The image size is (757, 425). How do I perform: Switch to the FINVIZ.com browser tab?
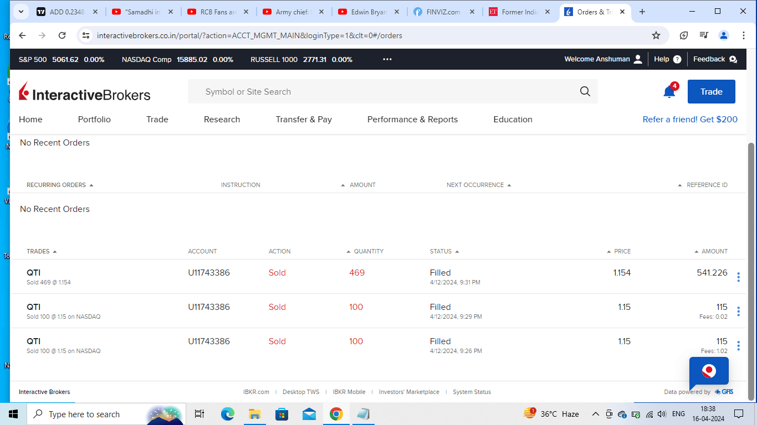(x=445, y=12)
